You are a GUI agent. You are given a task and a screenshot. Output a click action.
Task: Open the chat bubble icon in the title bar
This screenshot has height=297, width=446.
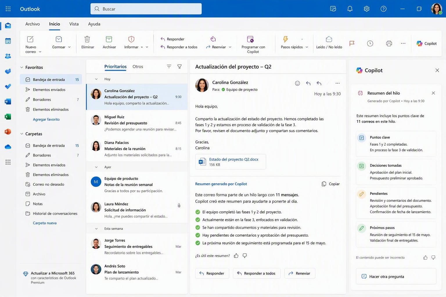pyautogui.click(x=333, y=9)
